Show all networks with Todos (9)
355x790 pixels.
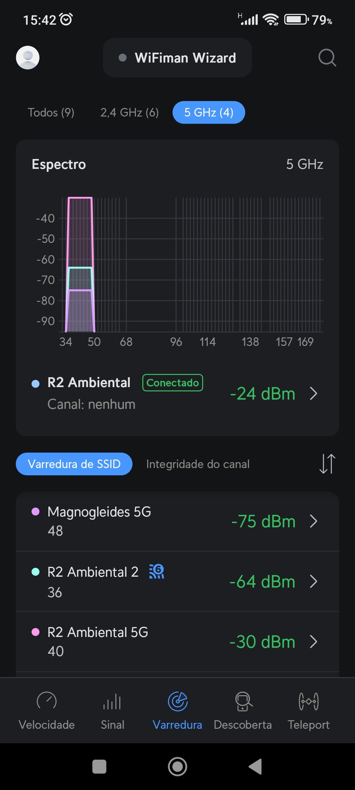(x=51, y=113)
